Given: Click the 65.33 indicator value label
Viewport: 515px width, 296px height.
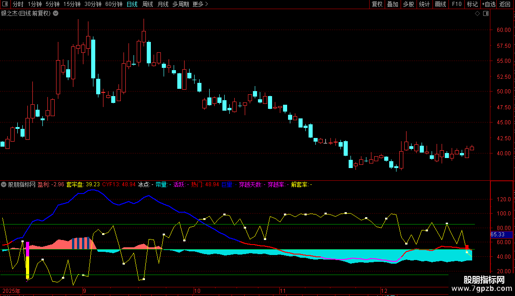Looking at the screenshot, I should click(x=497, y=235).
